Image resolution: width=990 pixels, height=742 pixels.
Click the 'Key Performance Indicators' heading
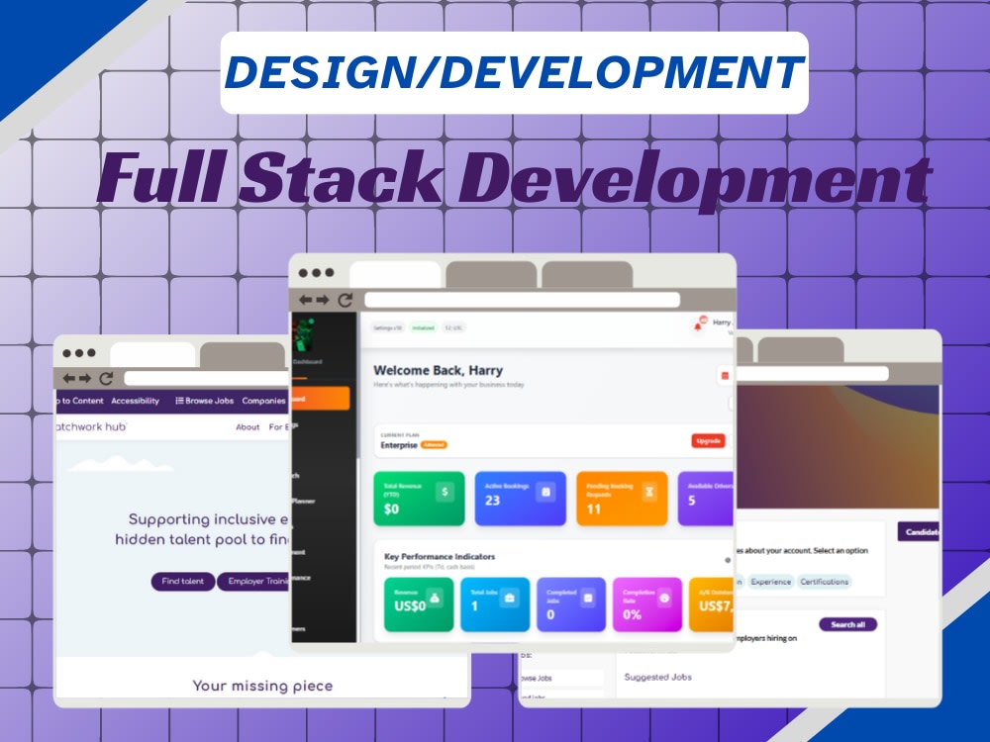440,556
